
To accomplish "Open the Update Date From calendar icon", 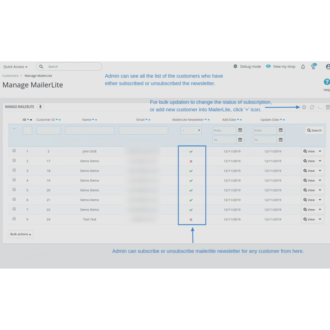I will point(280,130).
